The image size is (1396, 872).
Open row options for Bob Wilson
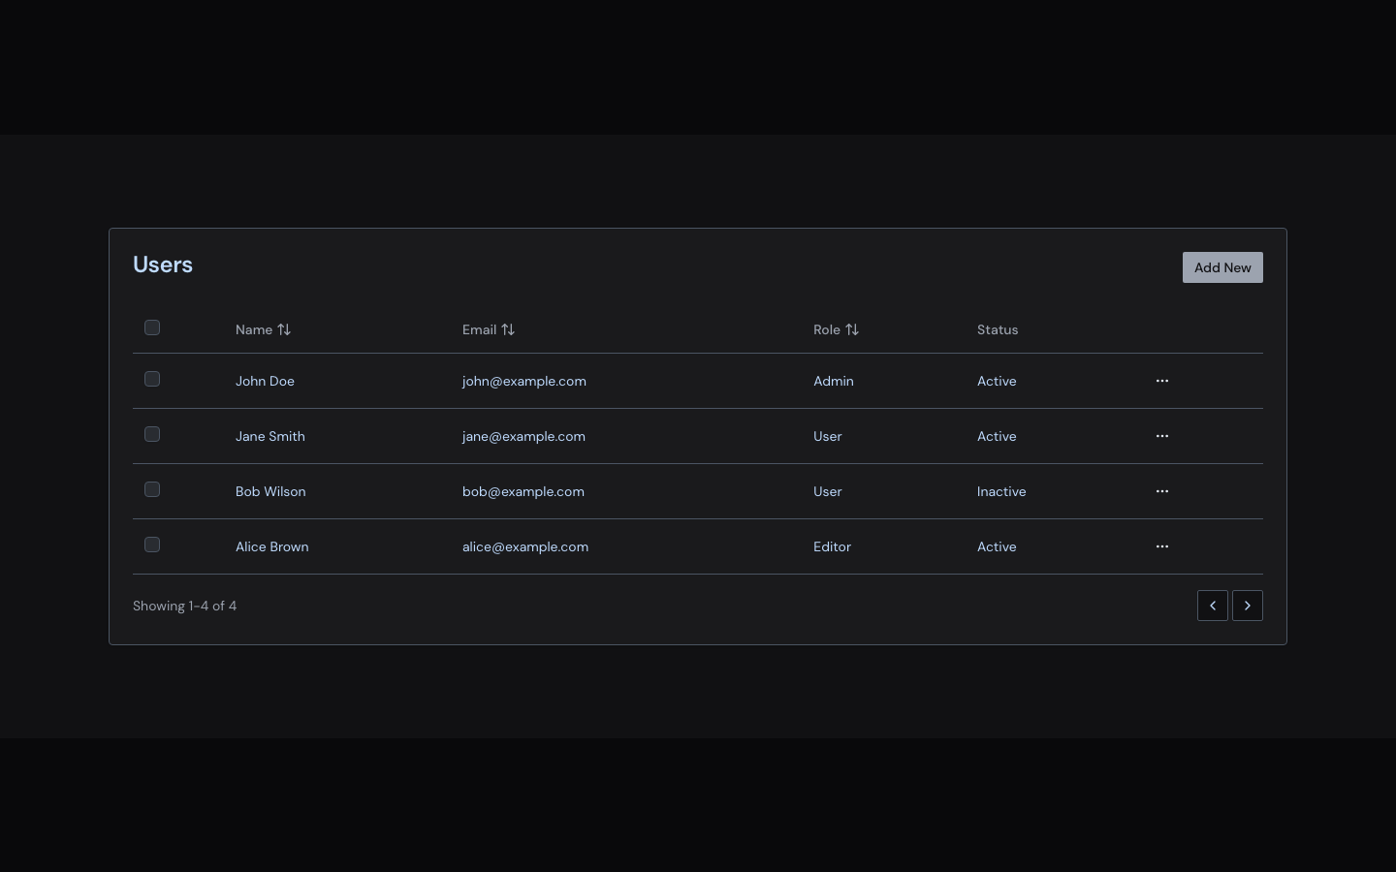(x=1162, y=491)
